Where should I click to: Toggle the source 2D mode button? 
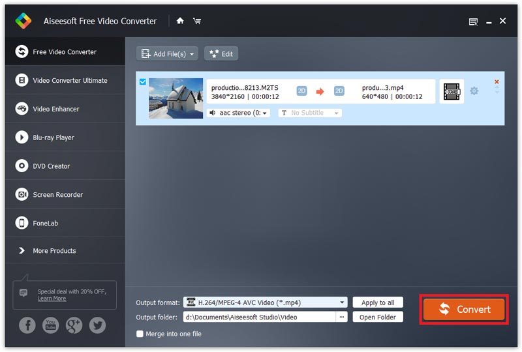click(301, 91)
